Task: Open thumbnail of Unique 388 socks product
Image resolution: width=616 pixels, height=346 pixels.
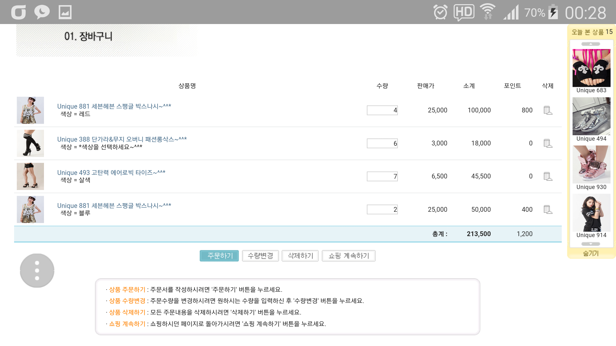Action: (30, 144)
